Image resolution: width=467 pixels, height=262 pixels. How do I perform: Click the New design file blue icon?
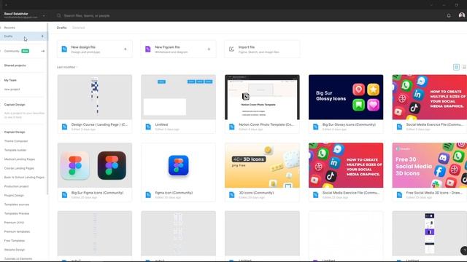tap(64, 49)
